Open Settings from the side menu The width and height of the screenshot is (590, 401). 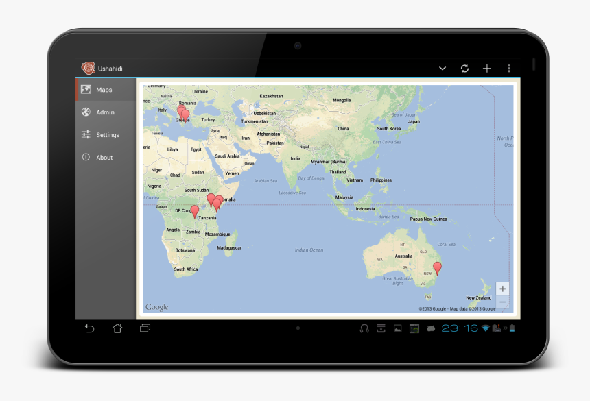(x=106, y=135)
